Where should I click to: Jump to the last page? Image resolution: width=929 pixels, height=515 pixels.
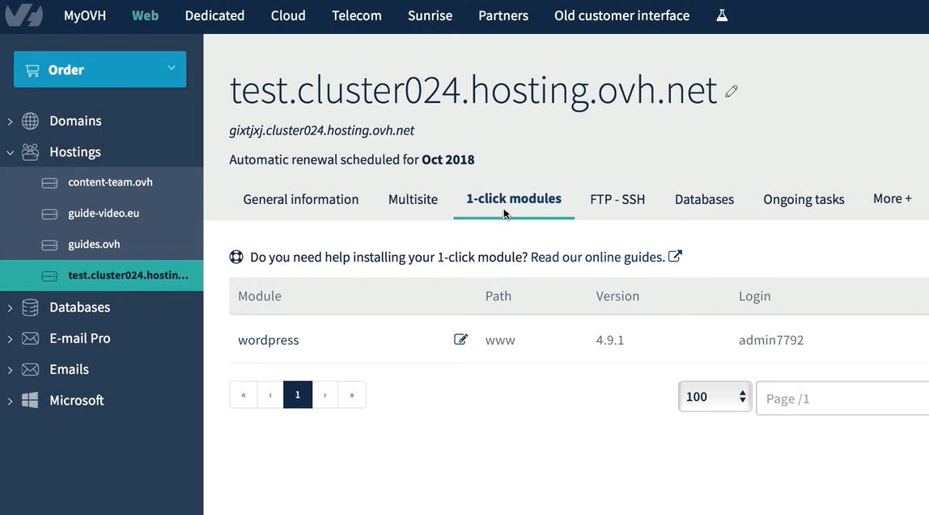tap(352, 394)
